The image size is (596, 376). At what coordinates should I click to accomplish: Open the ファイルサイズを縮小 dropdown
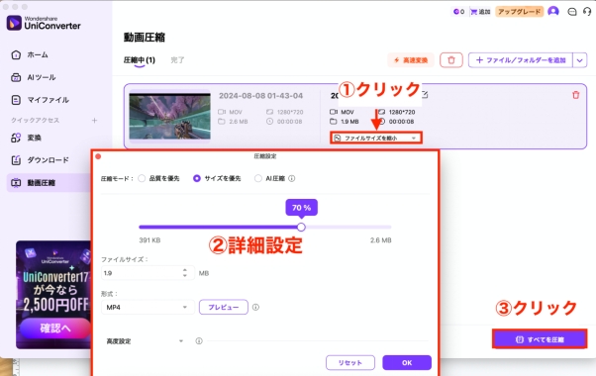coord(376,138)
